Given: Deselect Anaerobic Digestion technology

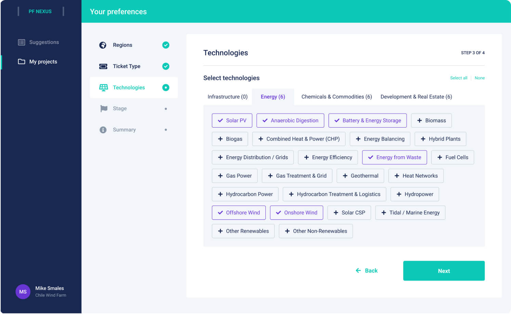Looking at the screenshot, I should pos(290,120).
